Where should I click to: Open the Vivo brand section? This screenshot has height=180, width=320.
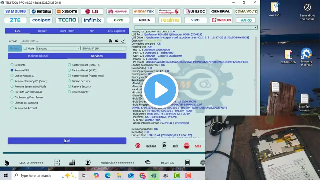[196, 20]
